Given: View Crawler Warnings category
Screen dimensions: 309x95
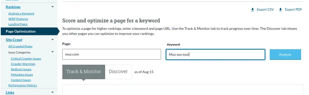Looking at the screenshot, I should point(23,64).
